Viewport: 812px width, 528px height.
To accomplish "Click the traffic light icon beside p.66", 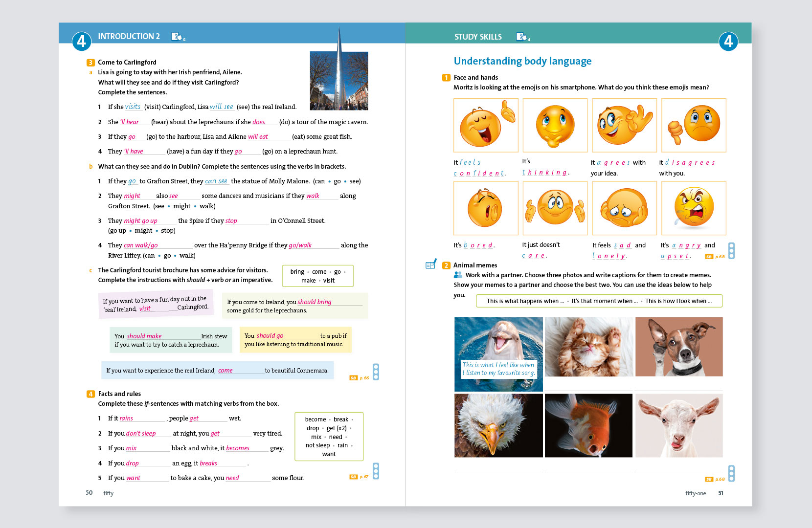I will pos(376,372).
